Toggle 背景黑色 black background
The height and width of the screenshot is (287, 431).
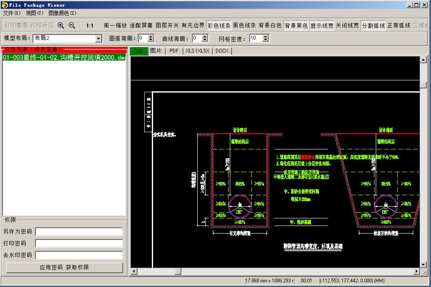[296, 25]
